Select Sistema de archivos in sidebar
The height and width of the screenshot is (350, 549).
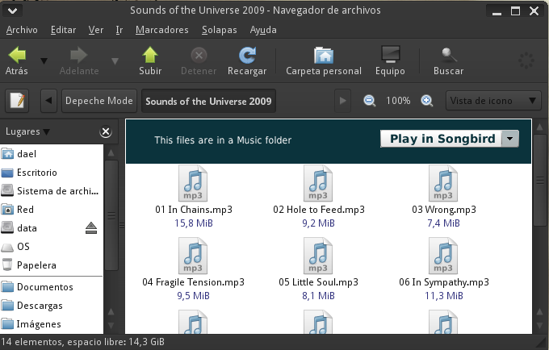pos(52,191)
